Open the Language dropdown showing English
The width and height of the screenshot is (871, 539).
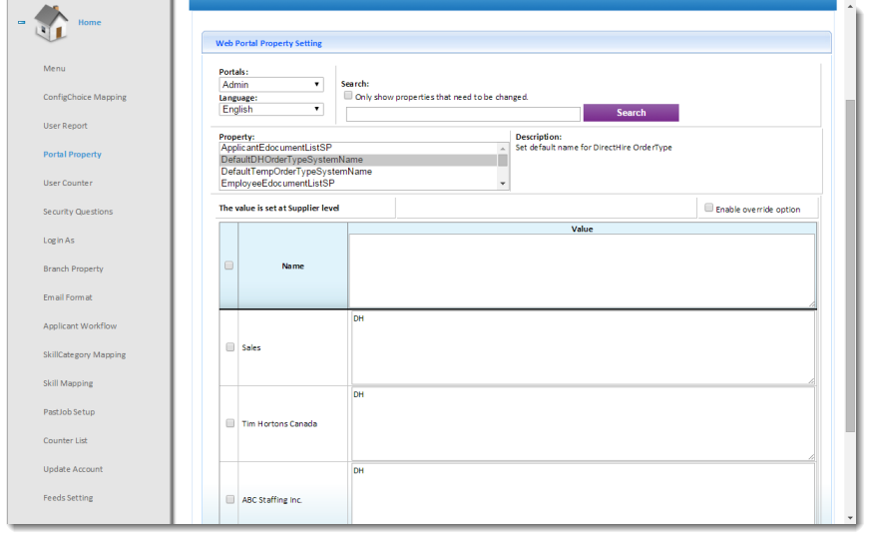click(x=270, y=110)
